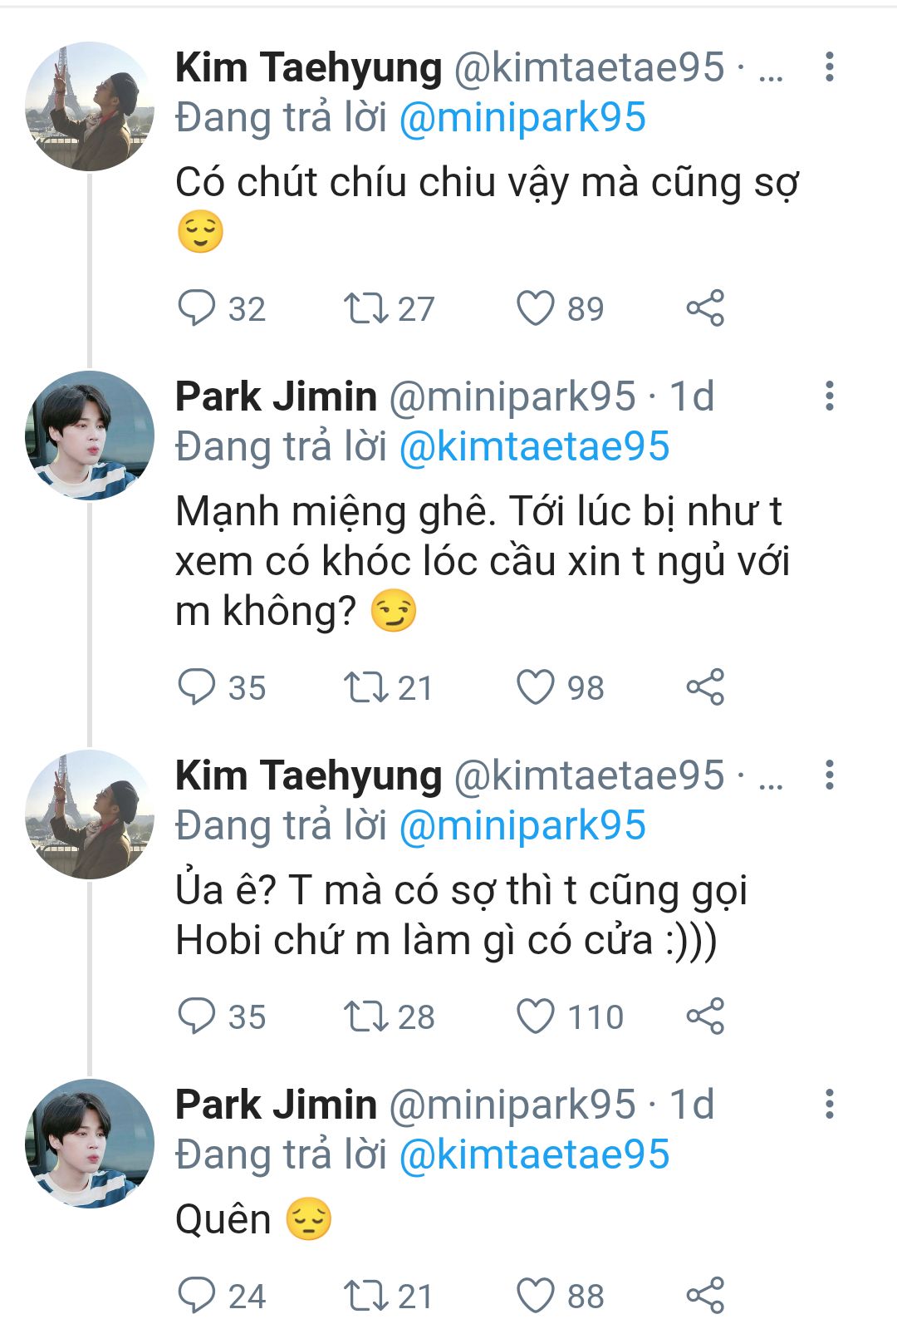Open @kimtaetae95 mention in "Quên" tweet
897x1319 pixels.
tap(534, 1155)
